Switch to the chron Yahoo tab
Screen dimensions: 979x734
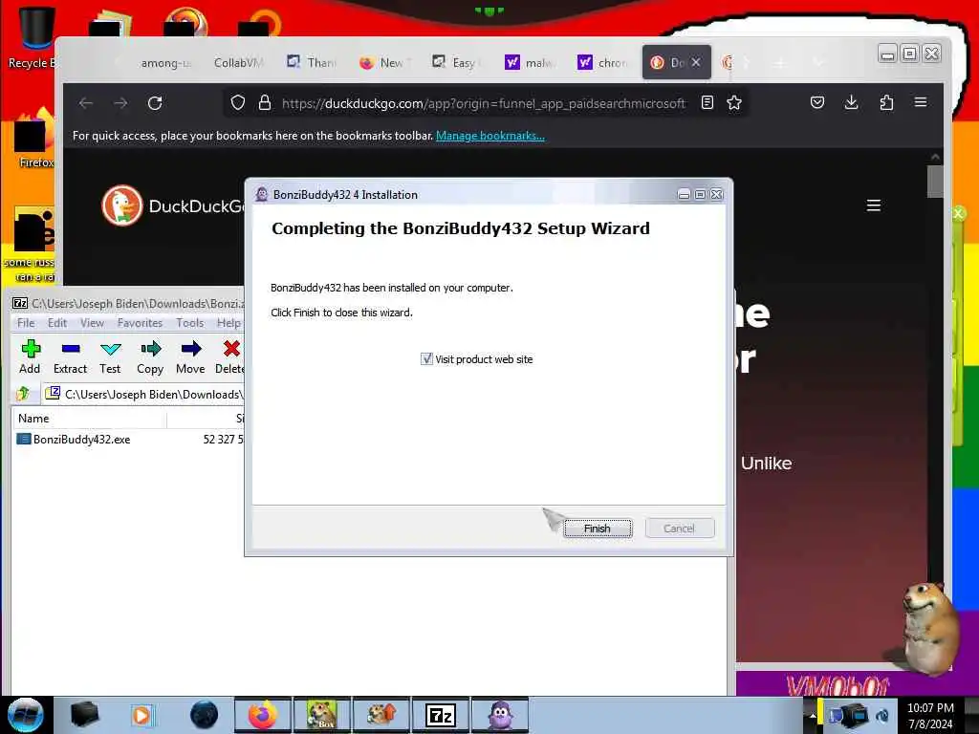[602, 63]
